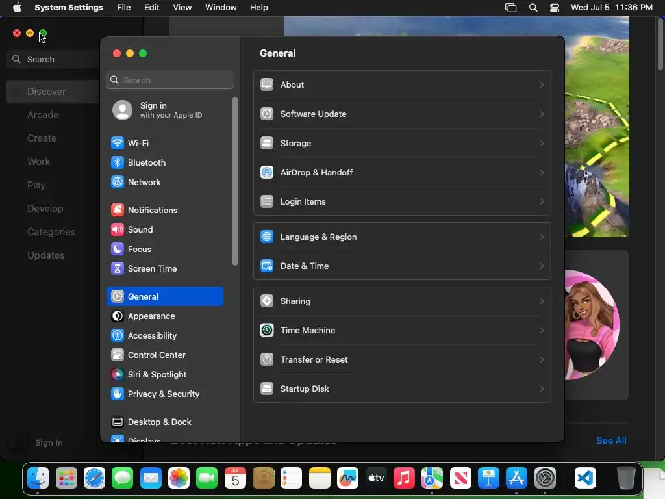Open Control Center in the menu bar
665x499 pixels.
(555, 8)
